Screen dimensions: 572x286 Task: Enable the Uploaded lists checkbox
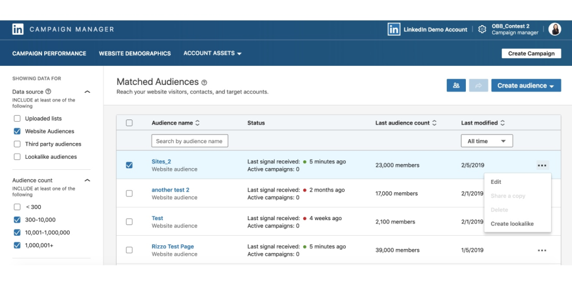click(17, 118)
